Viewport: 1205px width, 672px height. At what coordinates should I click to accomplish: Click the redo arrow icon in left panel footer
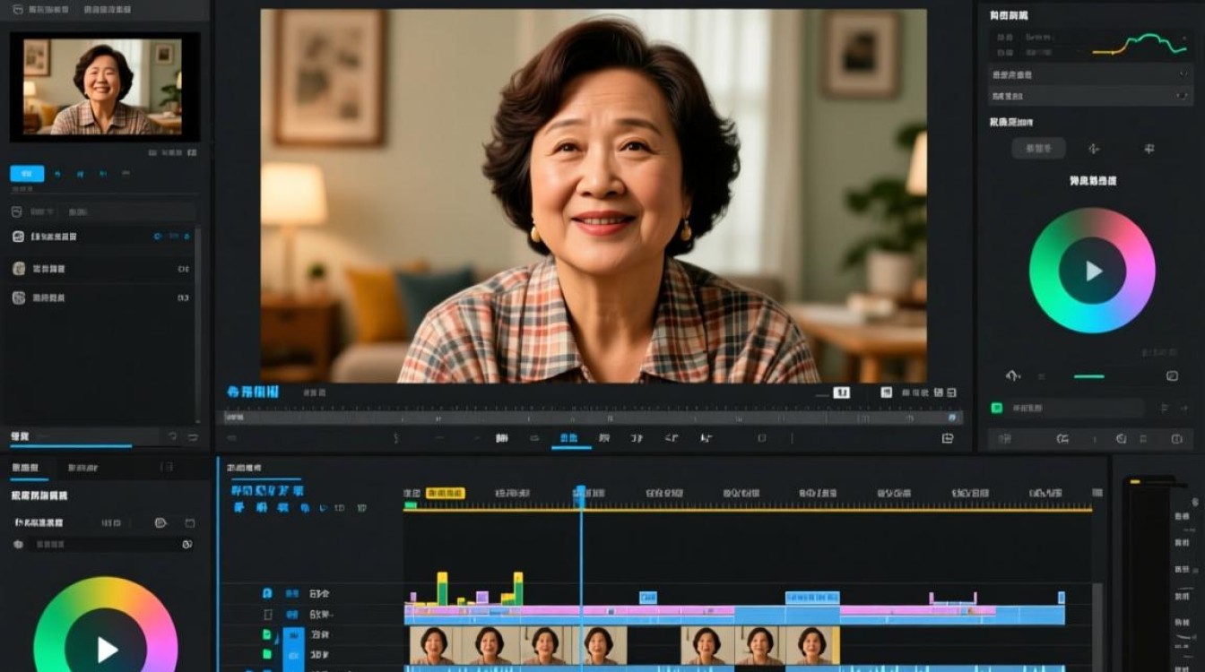192,436
